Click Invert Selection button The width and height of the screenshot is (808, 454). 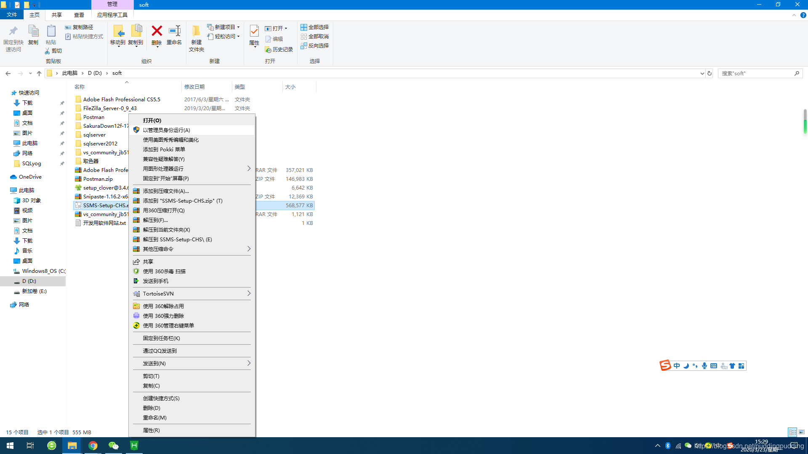tap(314, 45)
